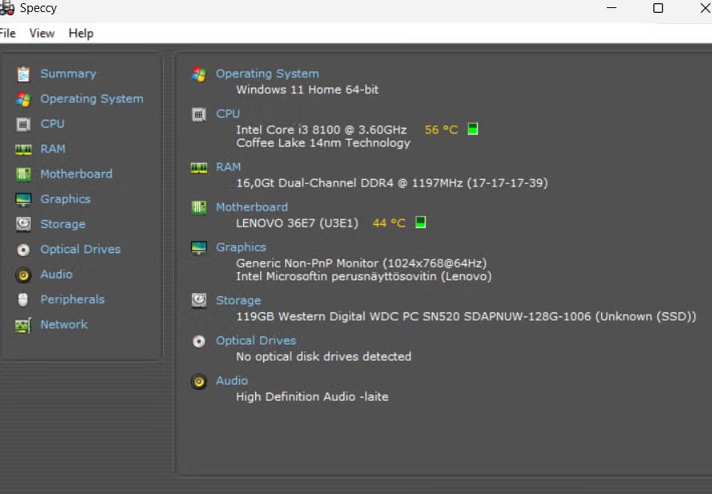Open the Help menu
The image size is (712, 494).
(x=81, y=33)
